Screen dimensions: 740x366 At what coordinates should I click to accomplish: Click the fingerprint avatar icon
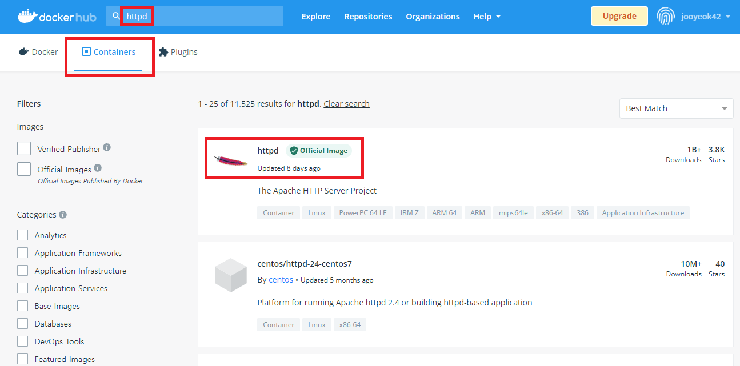click(x=666, y=17)
